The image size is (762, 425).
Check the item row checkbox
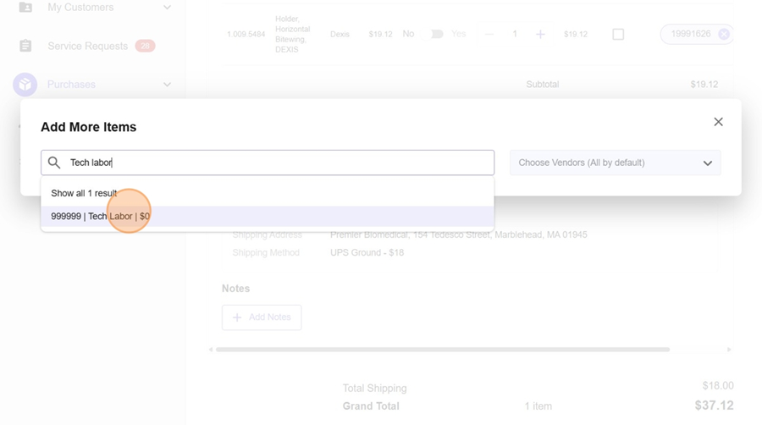618,35
